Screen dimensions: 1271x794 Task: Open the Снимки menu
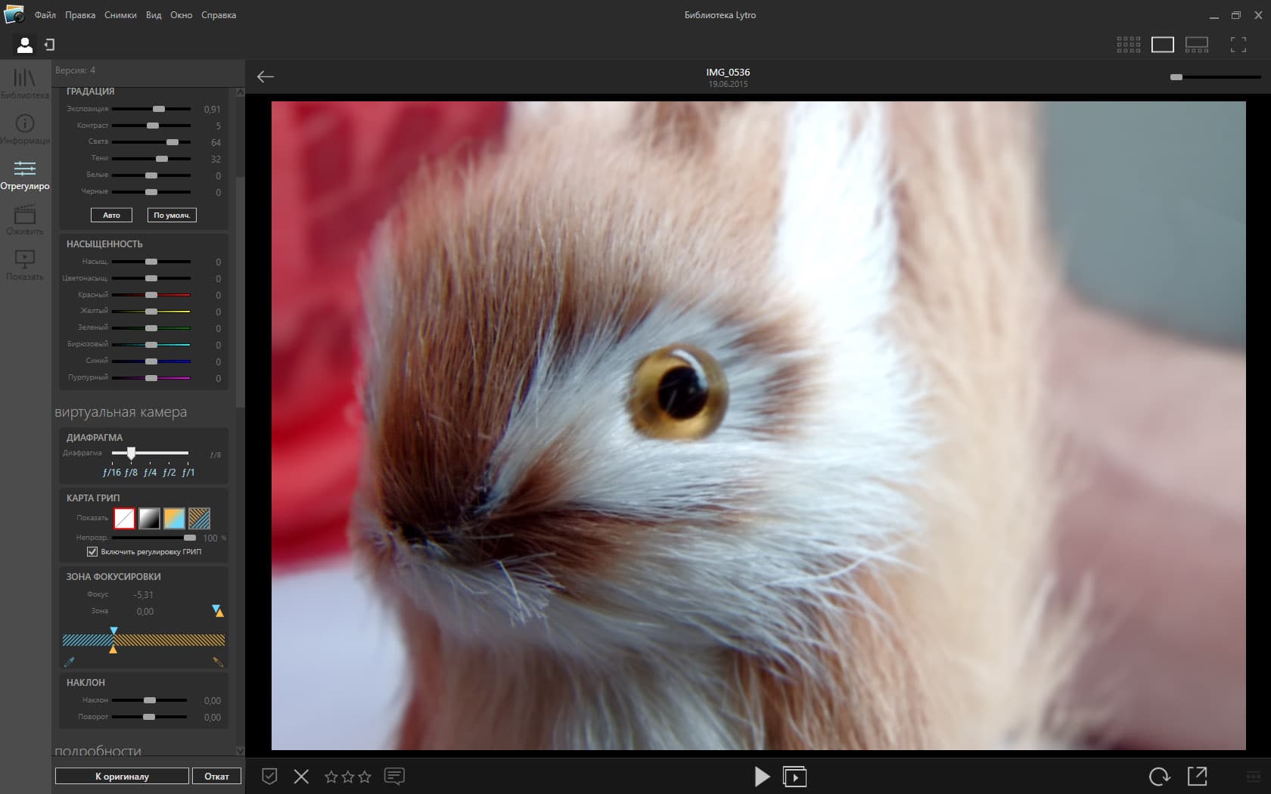(120, 15)
